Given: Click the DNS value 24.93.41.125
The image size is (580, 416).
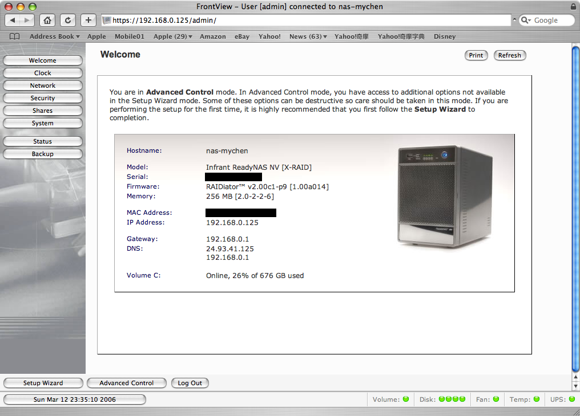Looking at the screenshot, I should (229, 249).
